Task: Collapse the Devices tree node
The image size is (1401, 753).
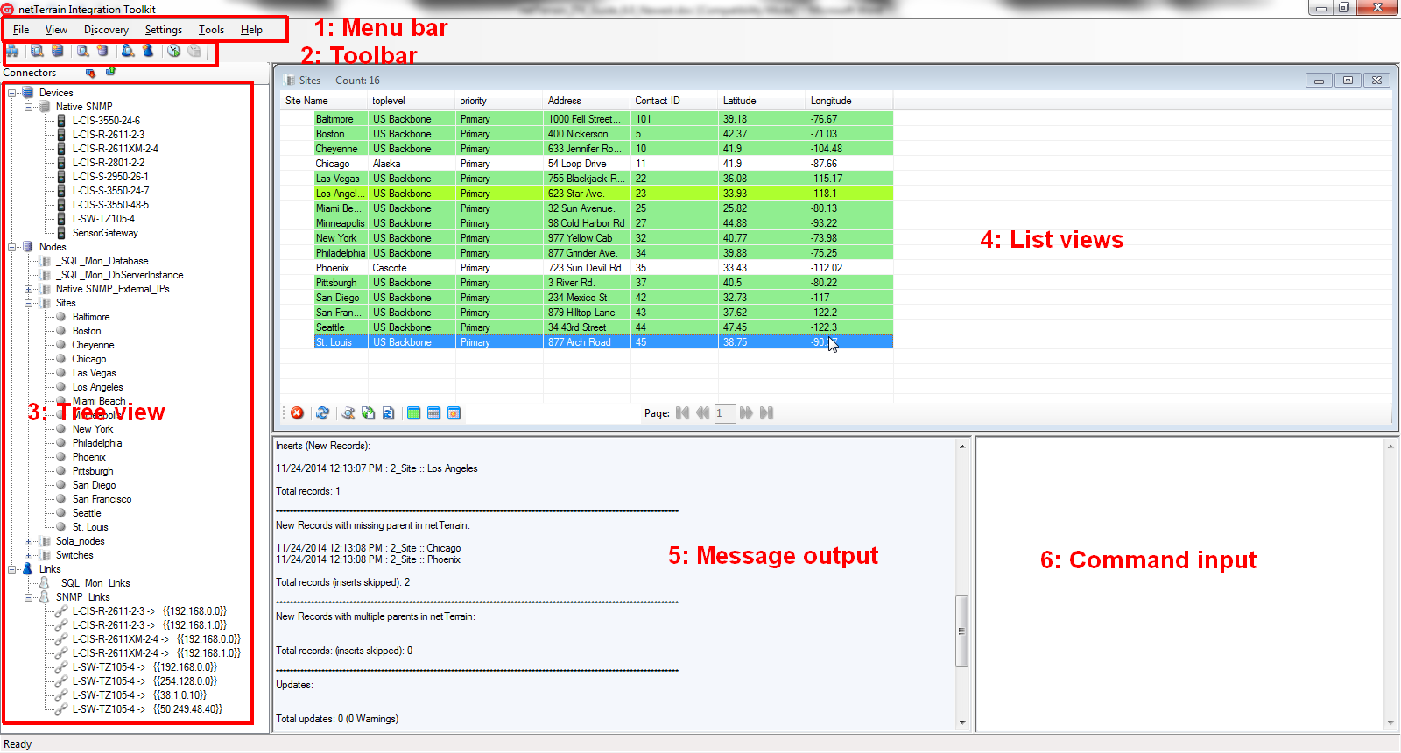Action: 12,93
